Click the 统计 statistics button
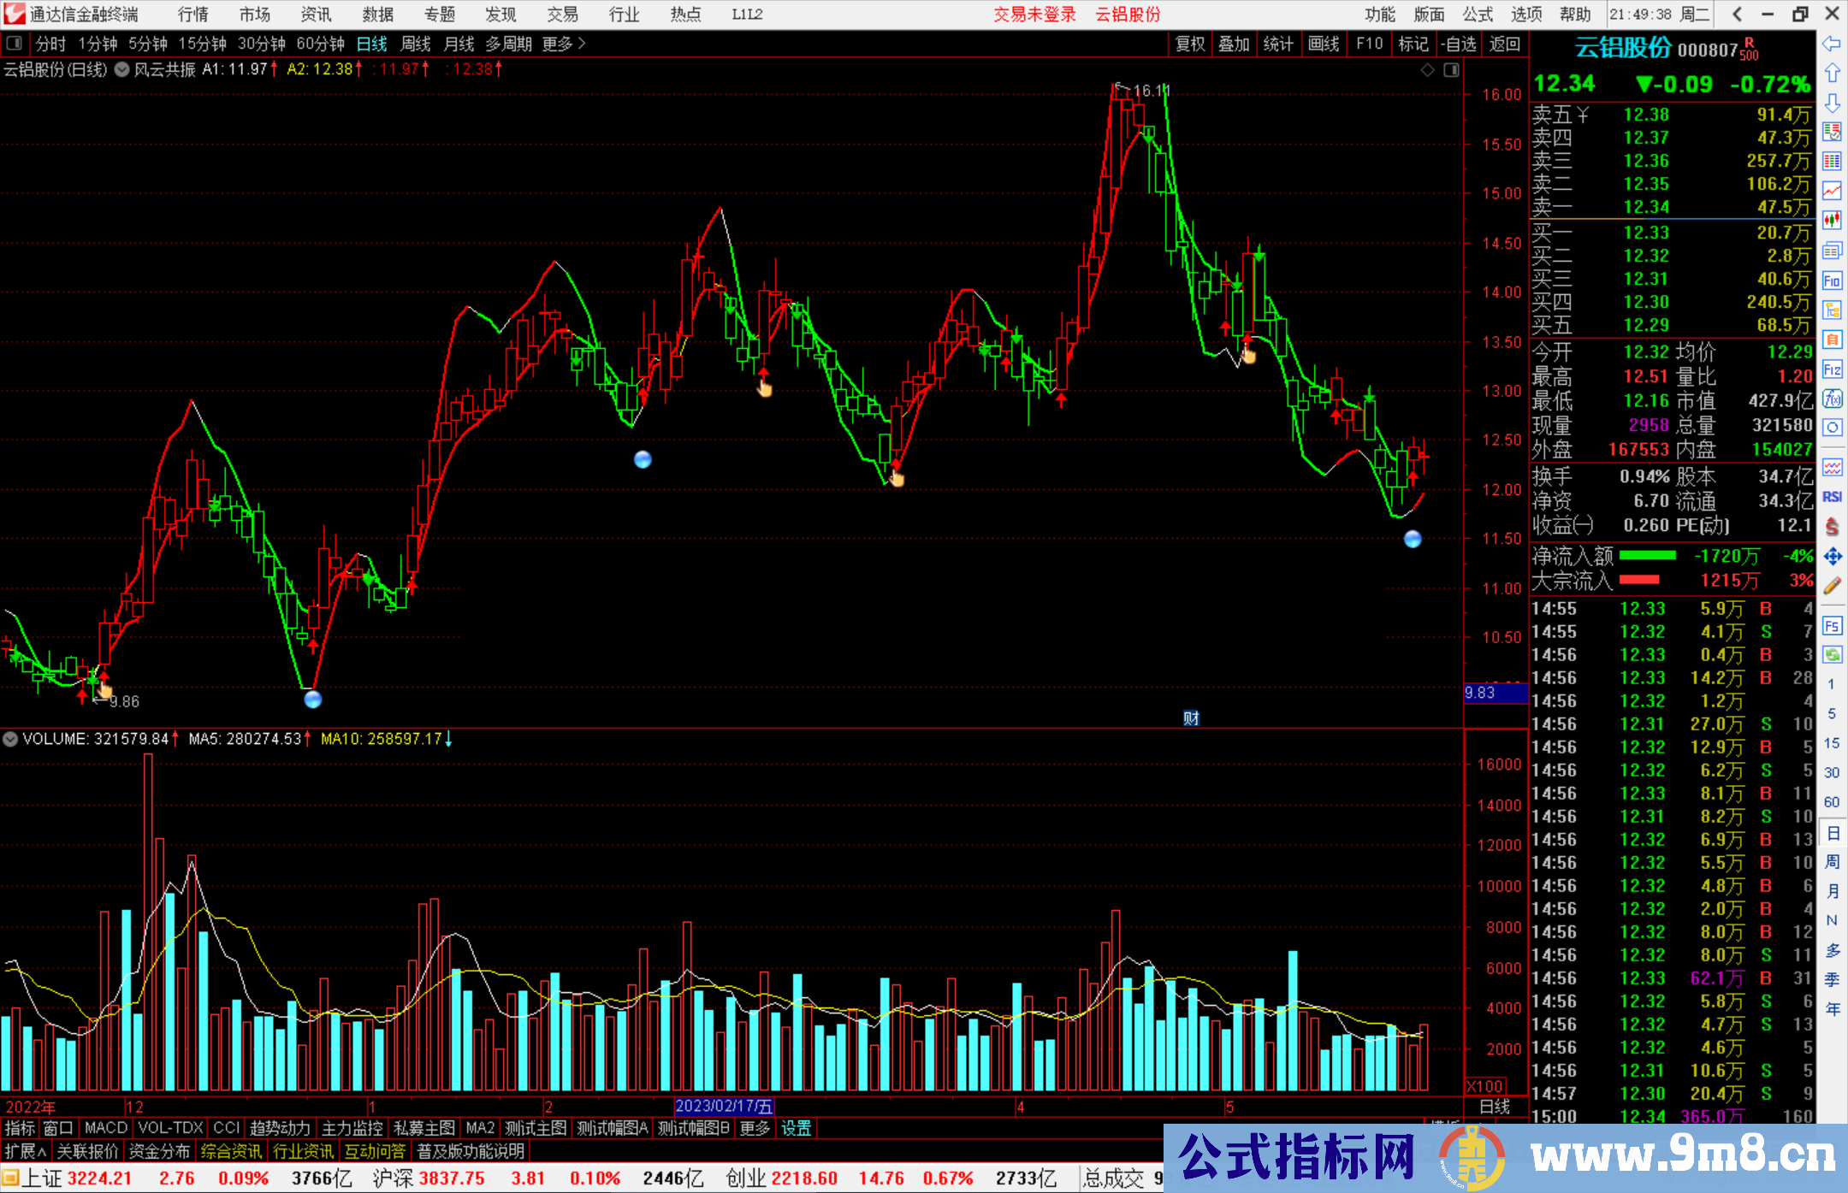Screen dimensions: 1848x1193 coord(1278,44)
